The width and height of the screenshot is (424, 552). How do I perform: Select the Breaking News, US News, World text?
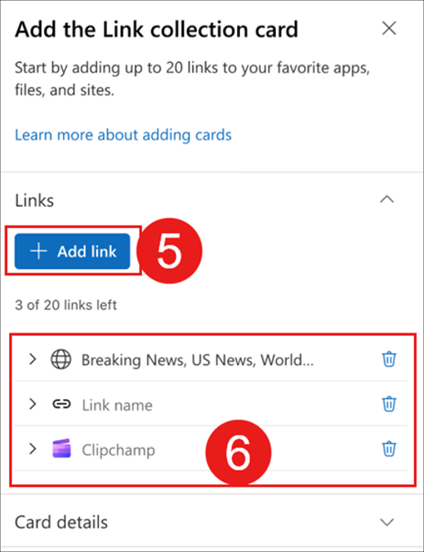click(x=198, y=360)
